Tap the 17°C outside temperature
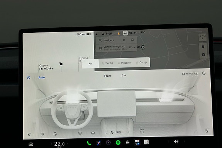222x148 pixels. tap(142, 32)
